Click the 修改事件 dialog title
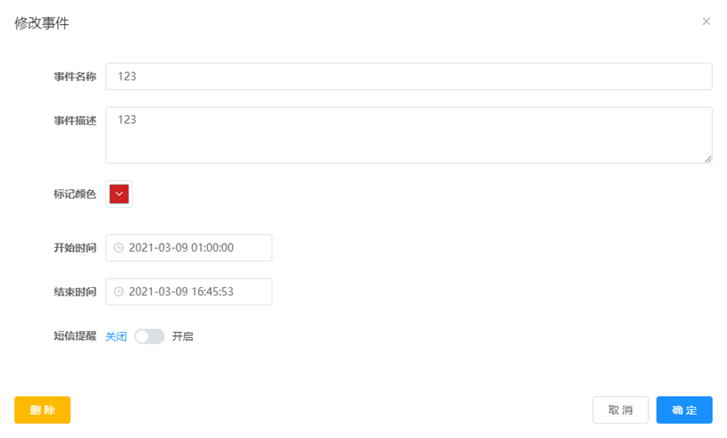Viewport: 727px width, 438px height. click(42, 22)
